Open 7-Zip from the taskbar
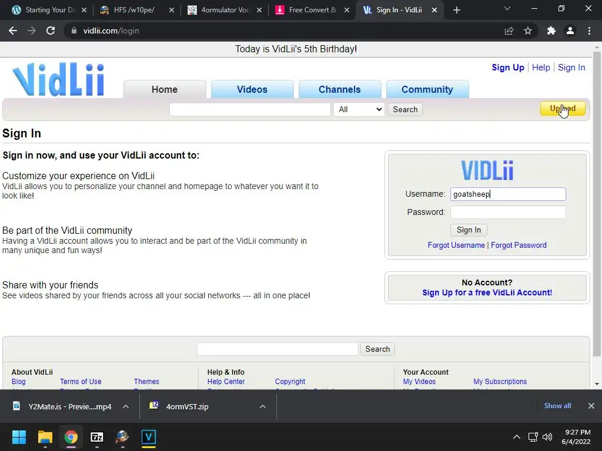 coord(97,437)
